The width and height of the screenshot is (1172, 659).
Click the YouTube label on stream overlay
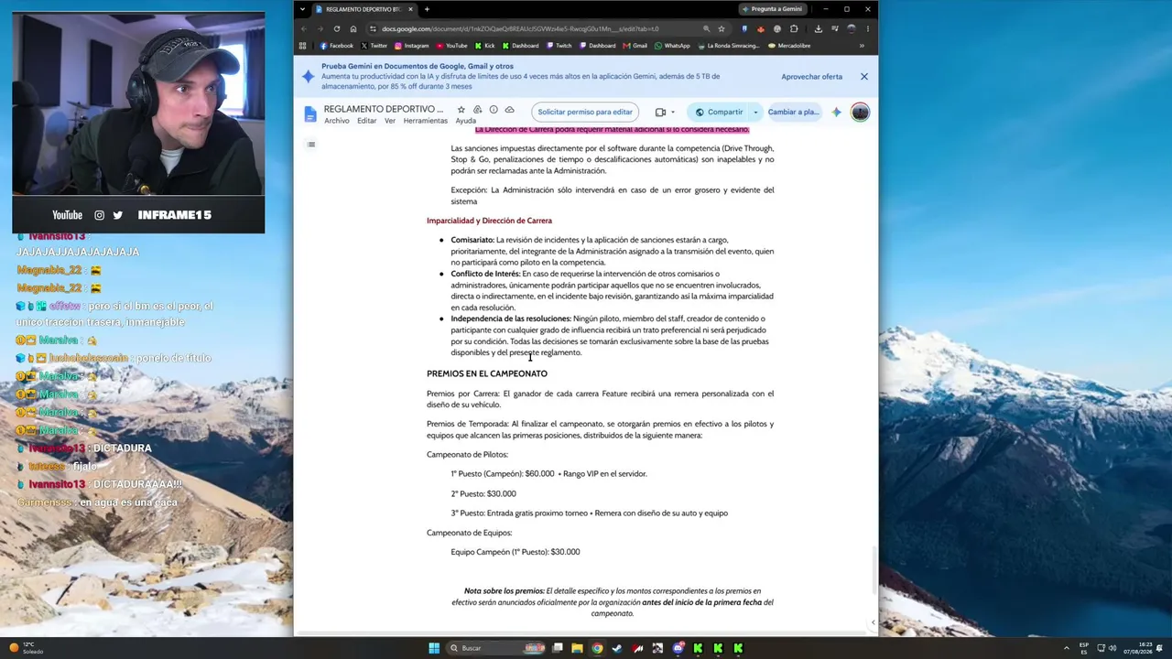pyautogui.click(x=67, y=215)
